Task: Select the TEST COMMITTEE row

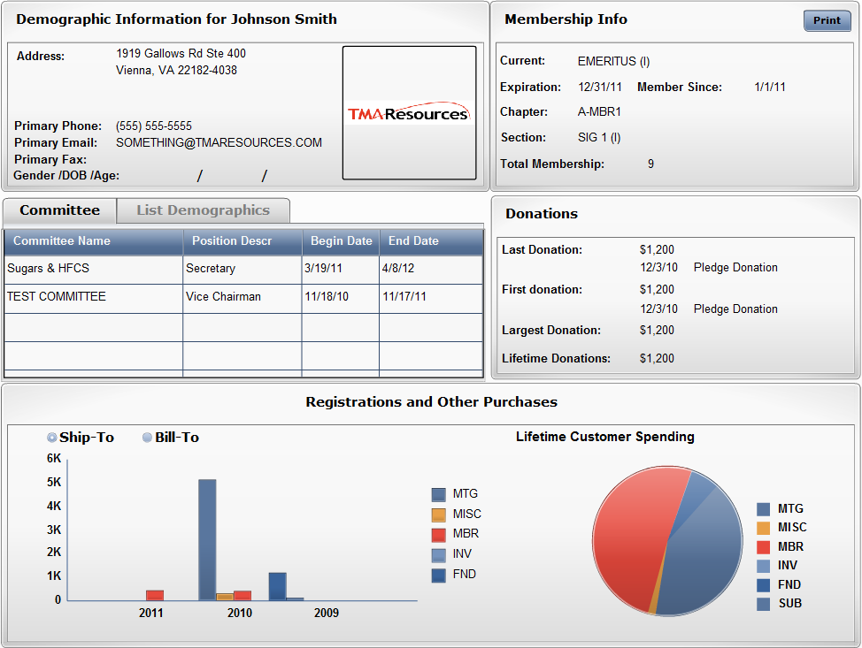Action: click(243, 298)
